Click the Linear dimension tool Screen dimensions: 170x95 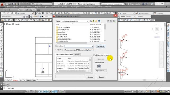[16, 20]
